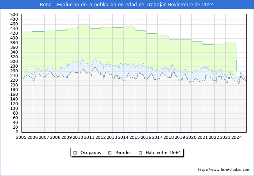
Task: Click the 140 y-axis value
Action: click(14, 99)
